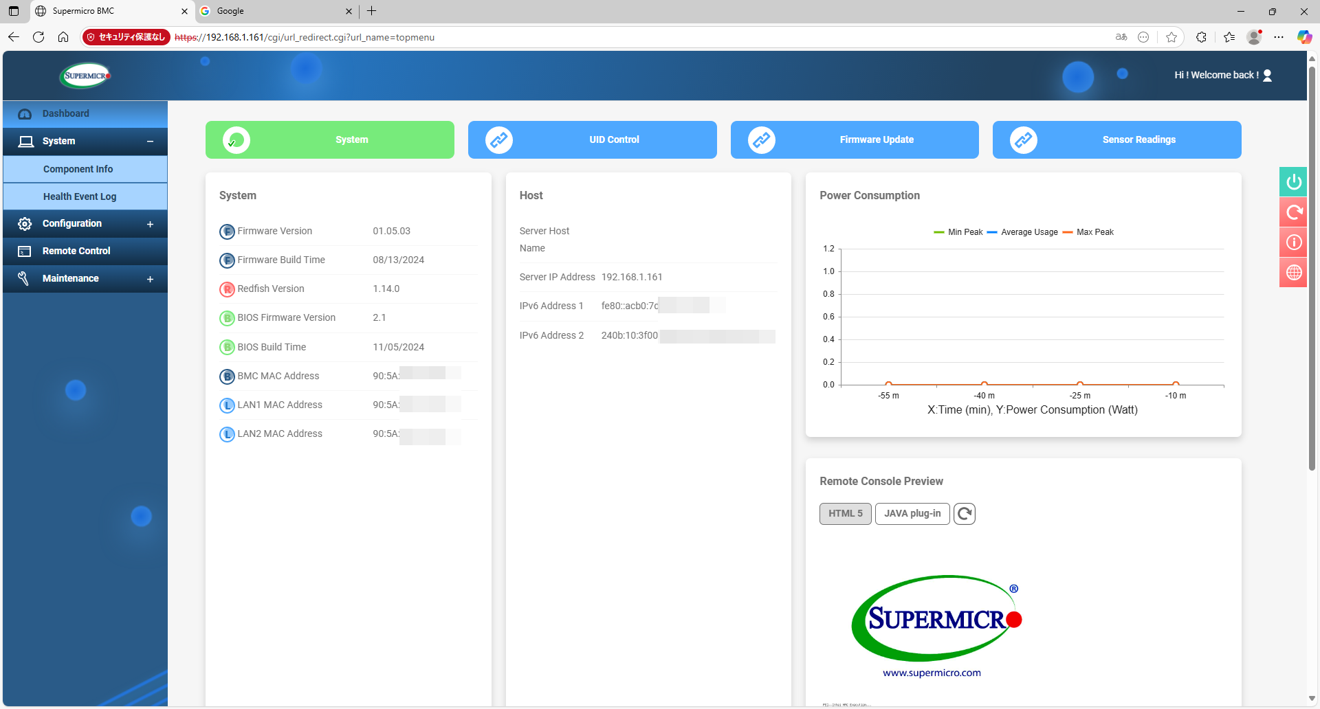Click the green power button icon
This screenshot has width=1320, height=709.
[1293, 182]
